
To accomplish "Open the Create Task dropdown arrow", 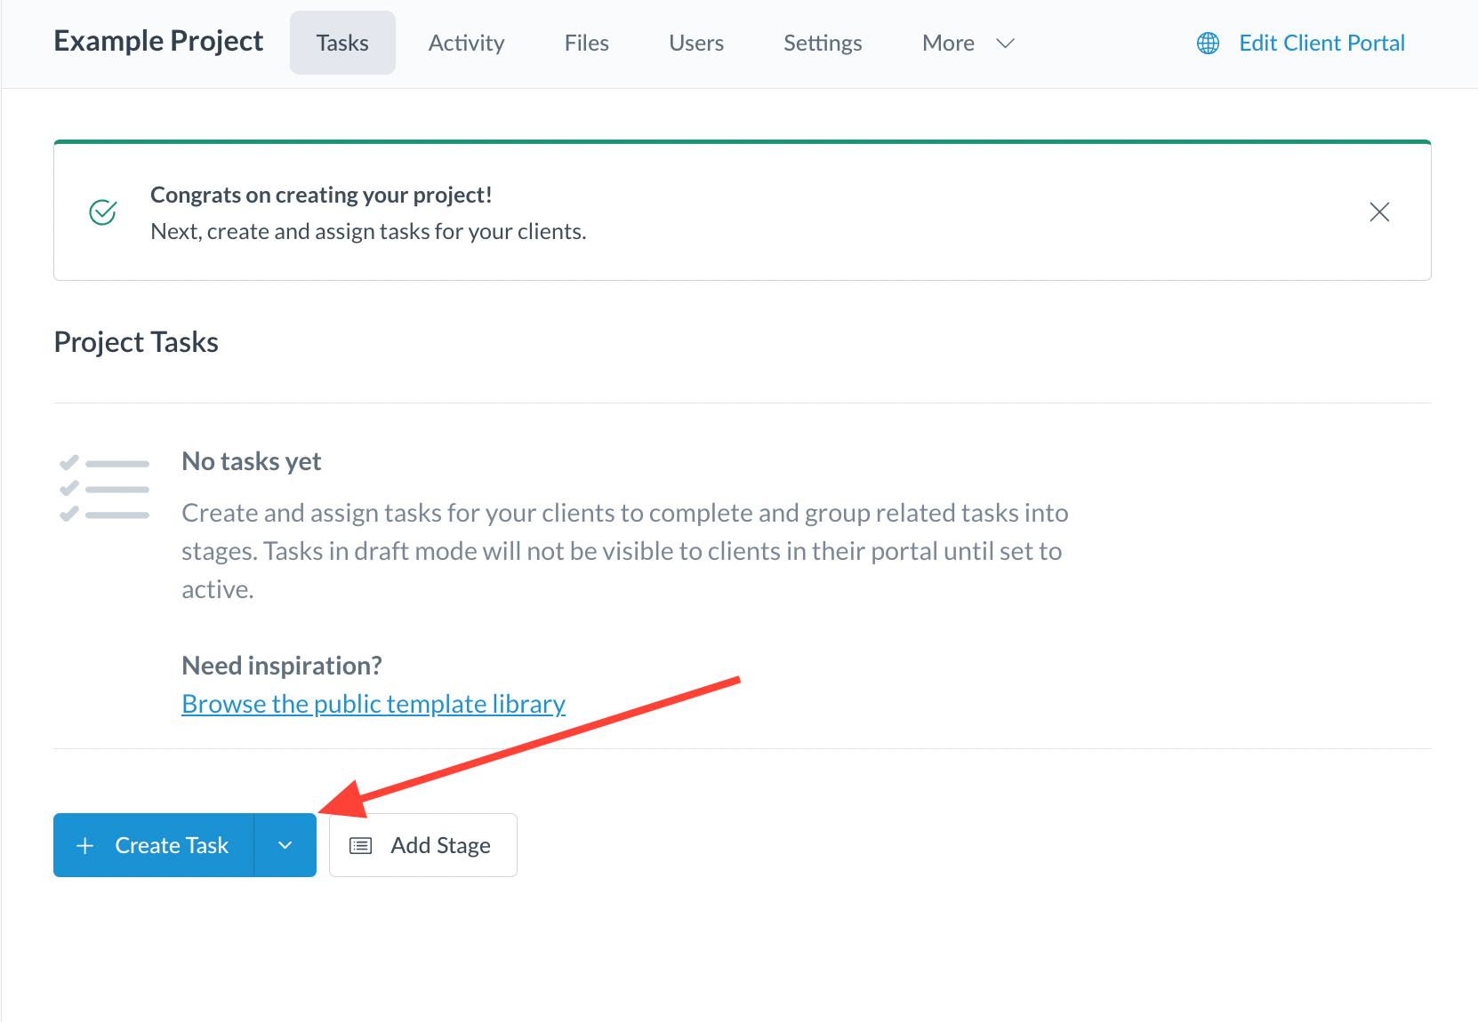I will pos(285,846).
